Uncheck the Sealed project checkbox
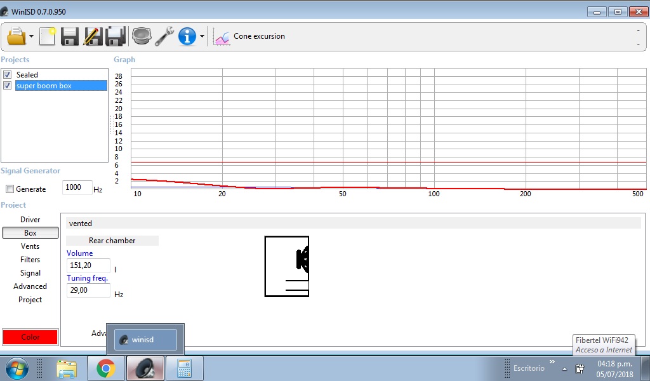This screenshot has width=650, height=381. point(7,75)
